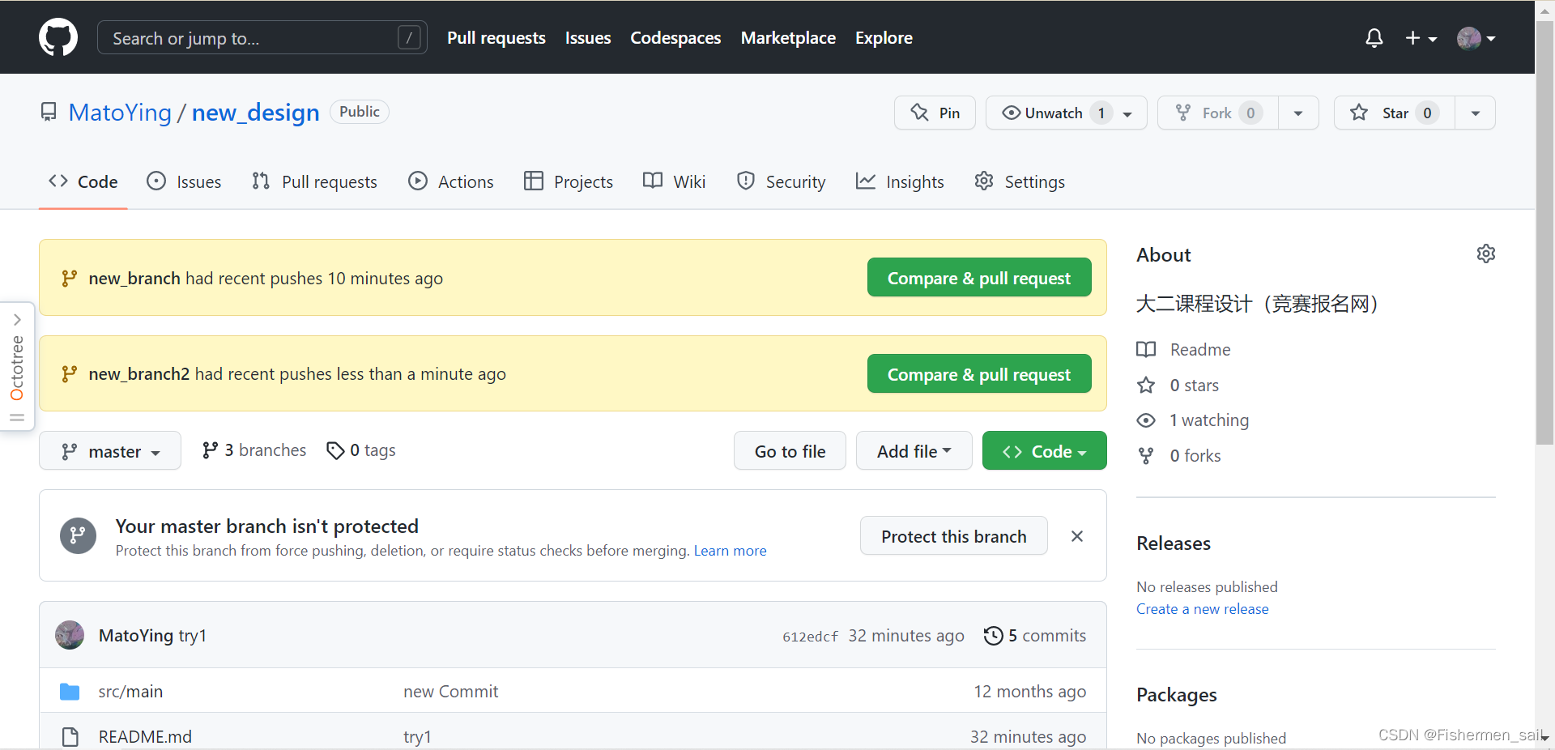Open the user avatar menu
Image resolution: width=1555 pixels, height=750 pixels.
[x=1476, y=38]
